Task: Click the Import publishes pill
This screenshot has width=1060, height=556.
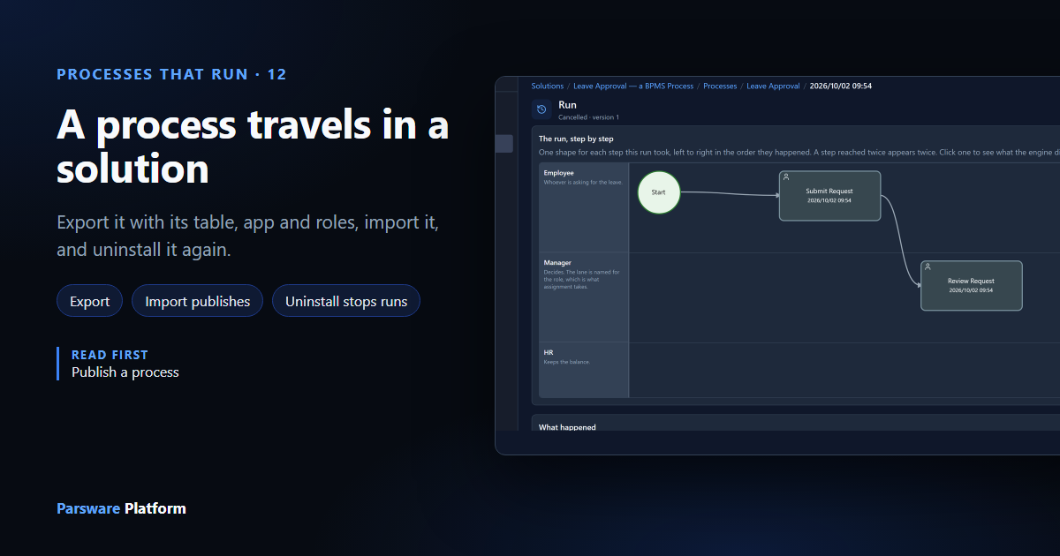Action: [198, 301]
